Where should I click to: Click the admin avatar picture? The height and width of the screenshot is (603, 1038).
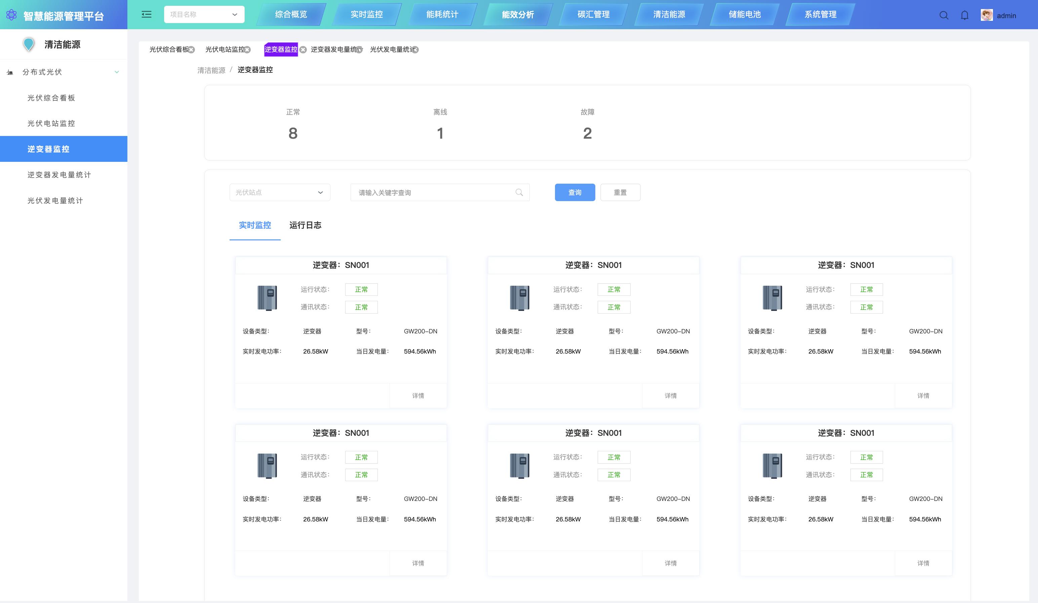pos(987,15)
